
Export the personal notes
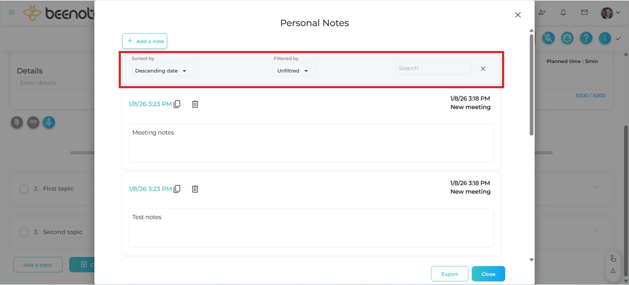(449, 274)
